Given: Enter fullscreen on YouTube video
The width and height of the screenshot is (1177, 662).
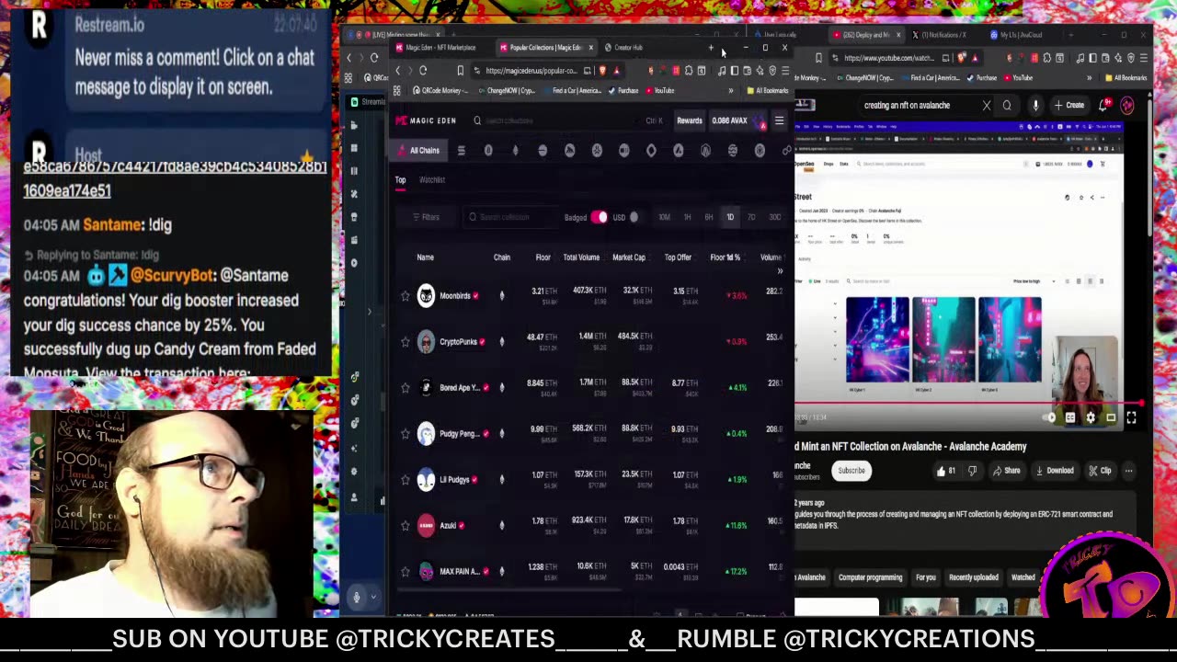Looking at the screenshot, I should point(1131,417).
